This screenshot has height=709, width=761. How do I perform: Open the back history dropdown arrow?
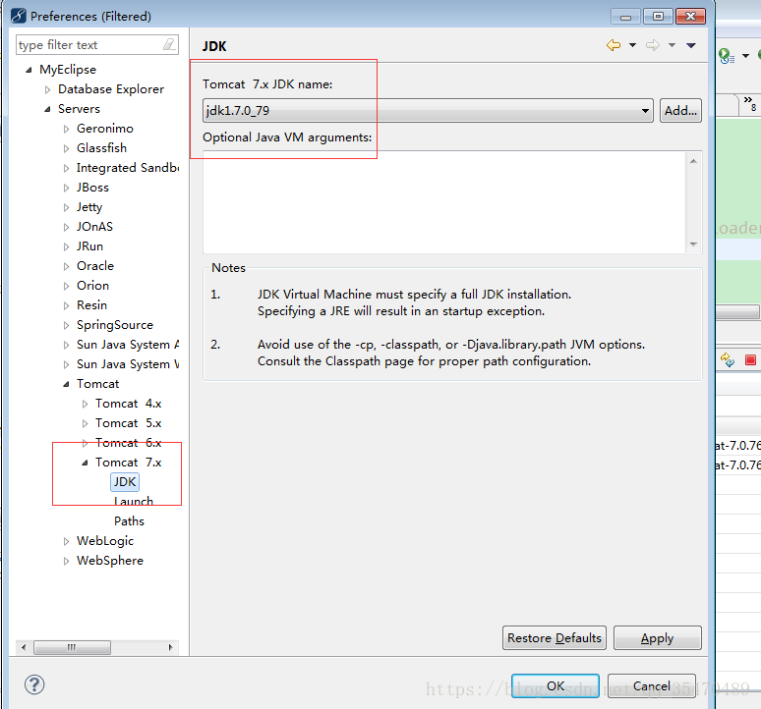click(632, 45)
